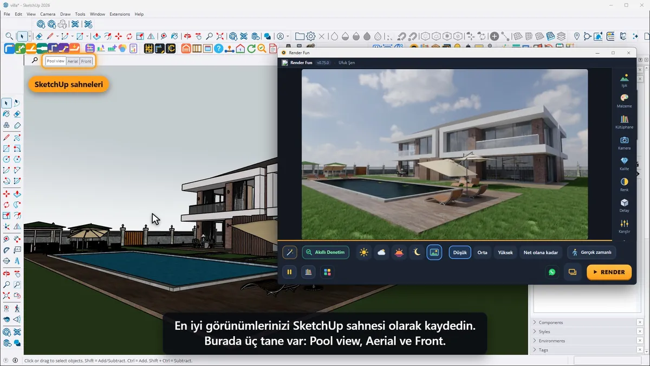
Task: Open Detay panel in Render Fun
Action: (624, 206)
